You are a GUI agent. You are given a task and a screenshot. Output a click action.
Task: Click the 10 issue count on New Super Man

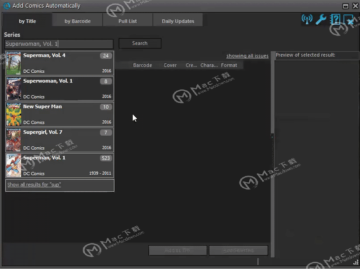pyautogui.click(x=106, y=107)
